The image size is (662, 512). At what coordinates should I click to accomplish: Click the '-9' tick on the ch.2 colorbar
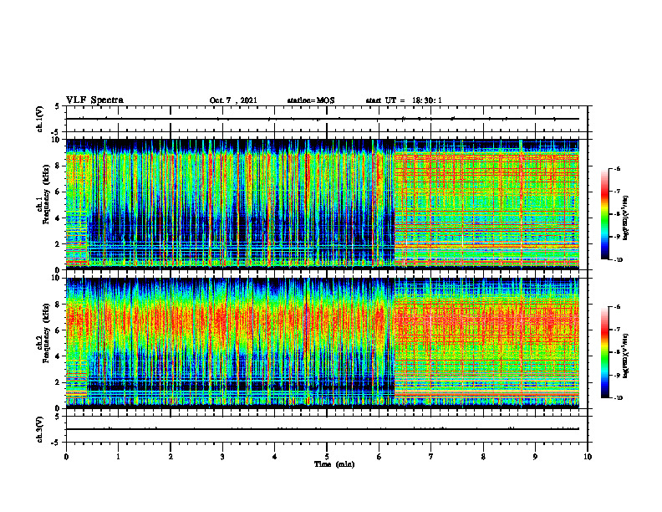click(616, 375)
